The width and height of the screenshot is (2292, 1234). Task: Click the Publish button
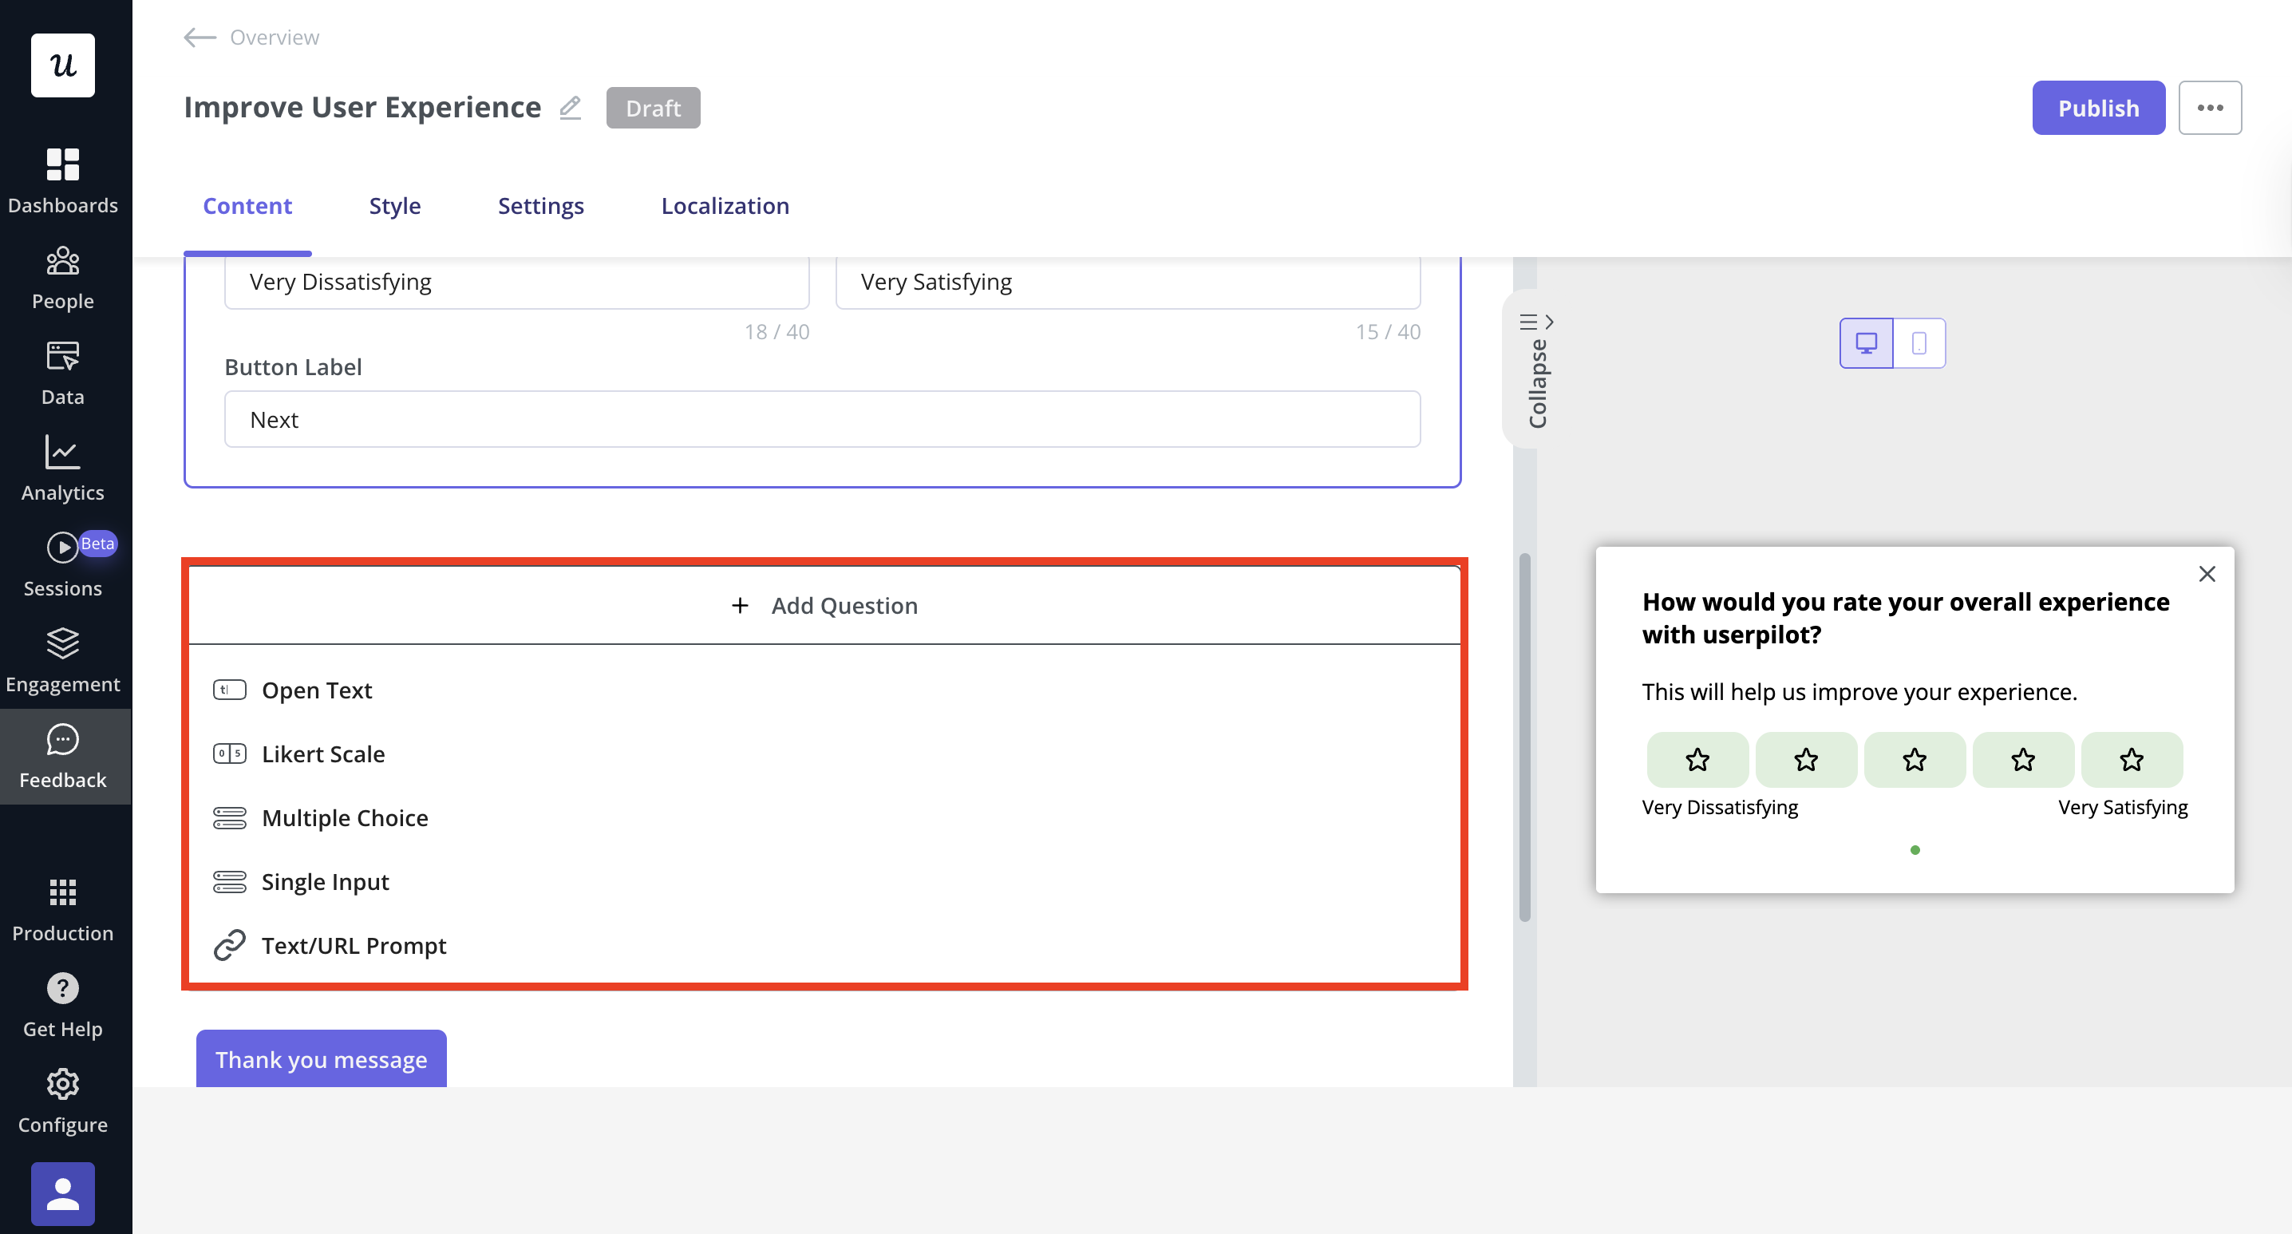pos(2097,108)
